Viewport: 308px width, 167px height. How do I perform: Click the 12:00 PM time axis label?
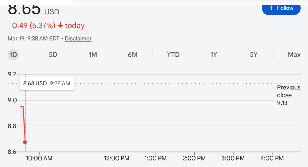click(117, 158)
